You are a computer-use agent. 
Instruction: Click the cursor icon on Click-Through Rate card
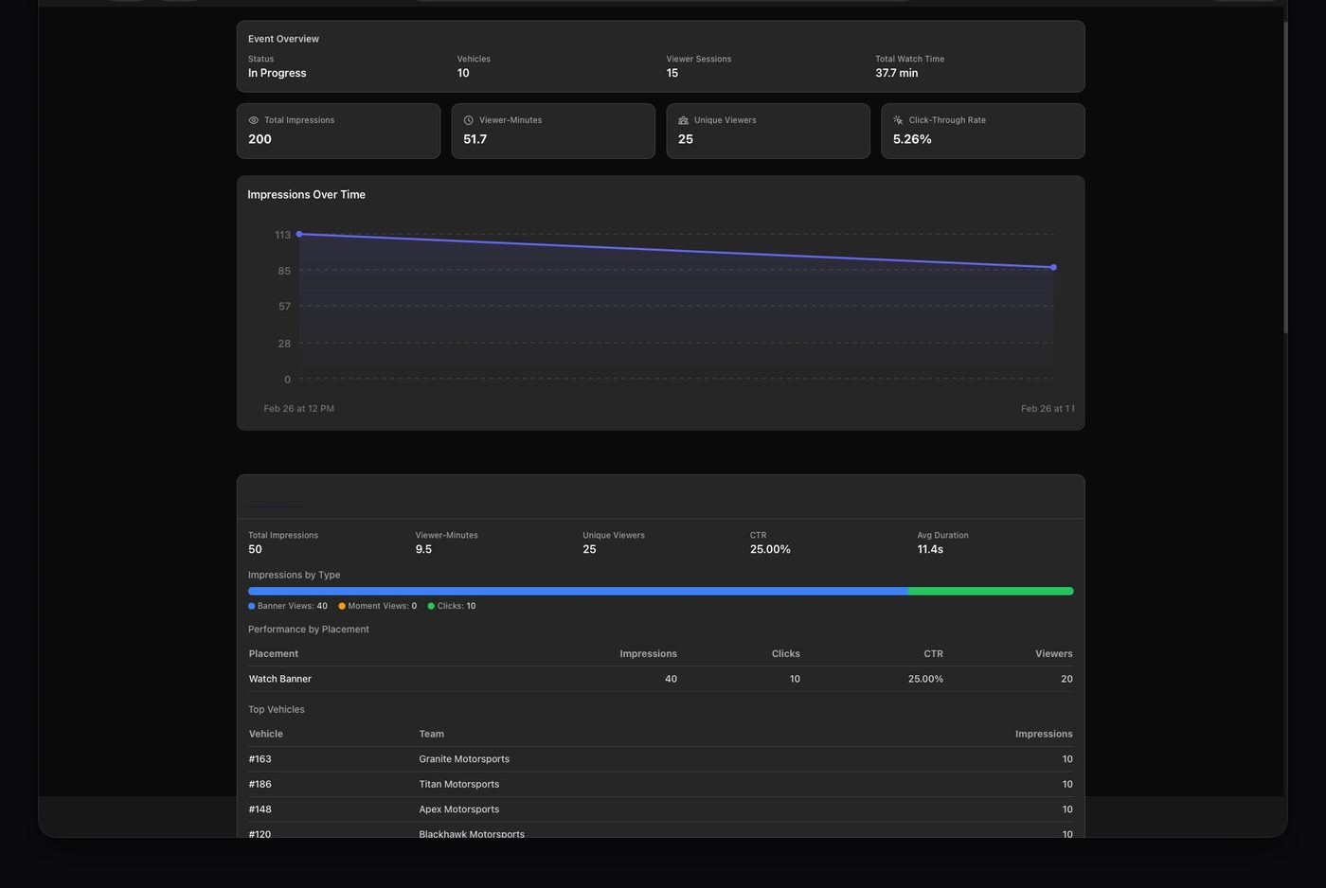(x=897, y=120)
